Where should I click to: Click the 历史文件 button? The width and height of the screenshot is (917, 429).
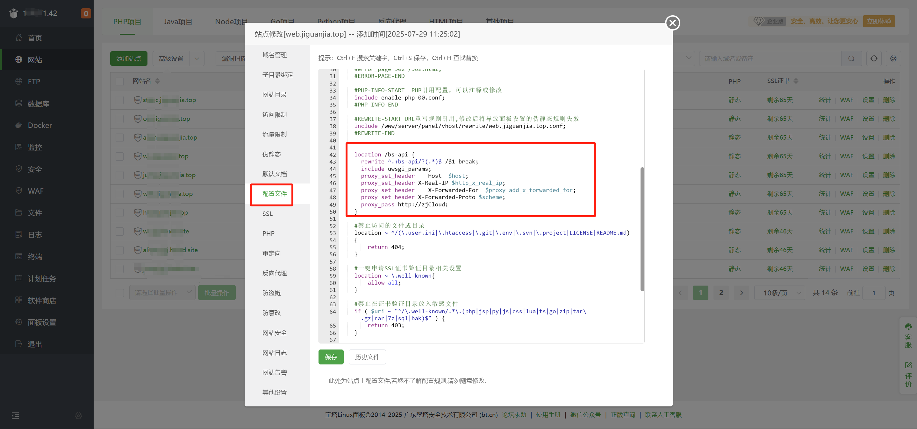[367, 357]
